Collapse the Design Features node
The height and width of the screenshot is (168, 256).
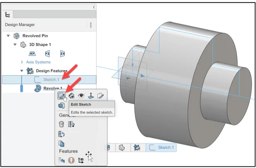click(x=22, y=71)
